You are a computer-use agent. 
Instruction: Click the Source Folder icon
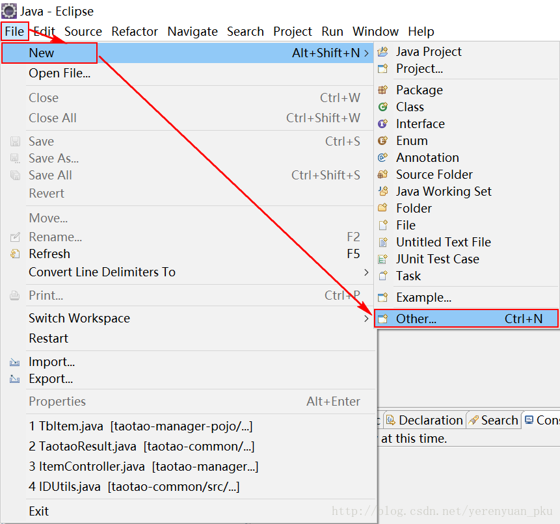click(x=383, y=174)
